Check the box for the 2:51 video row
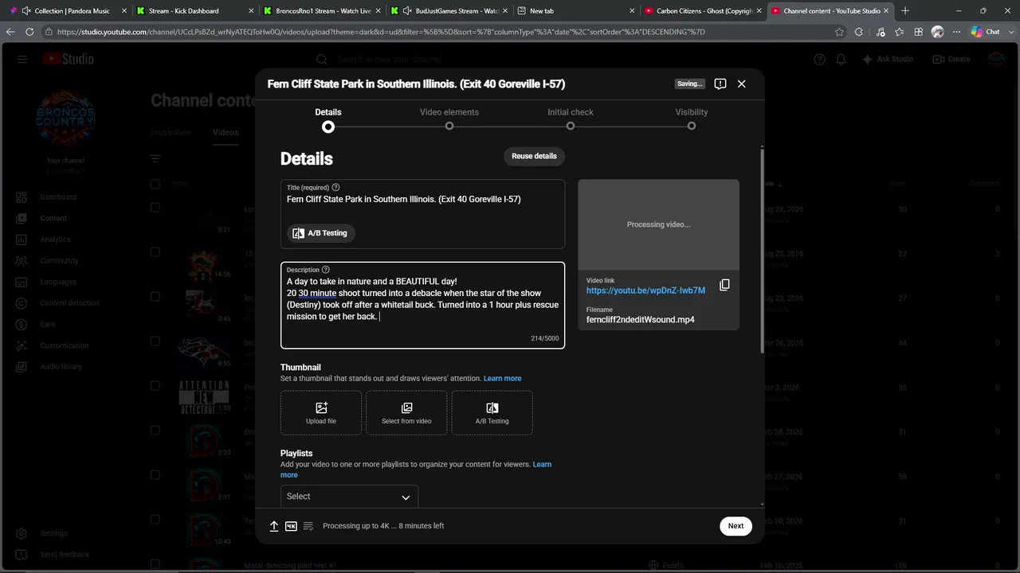This screenshot has height=573, width=1020. click(x=155, y=475)
